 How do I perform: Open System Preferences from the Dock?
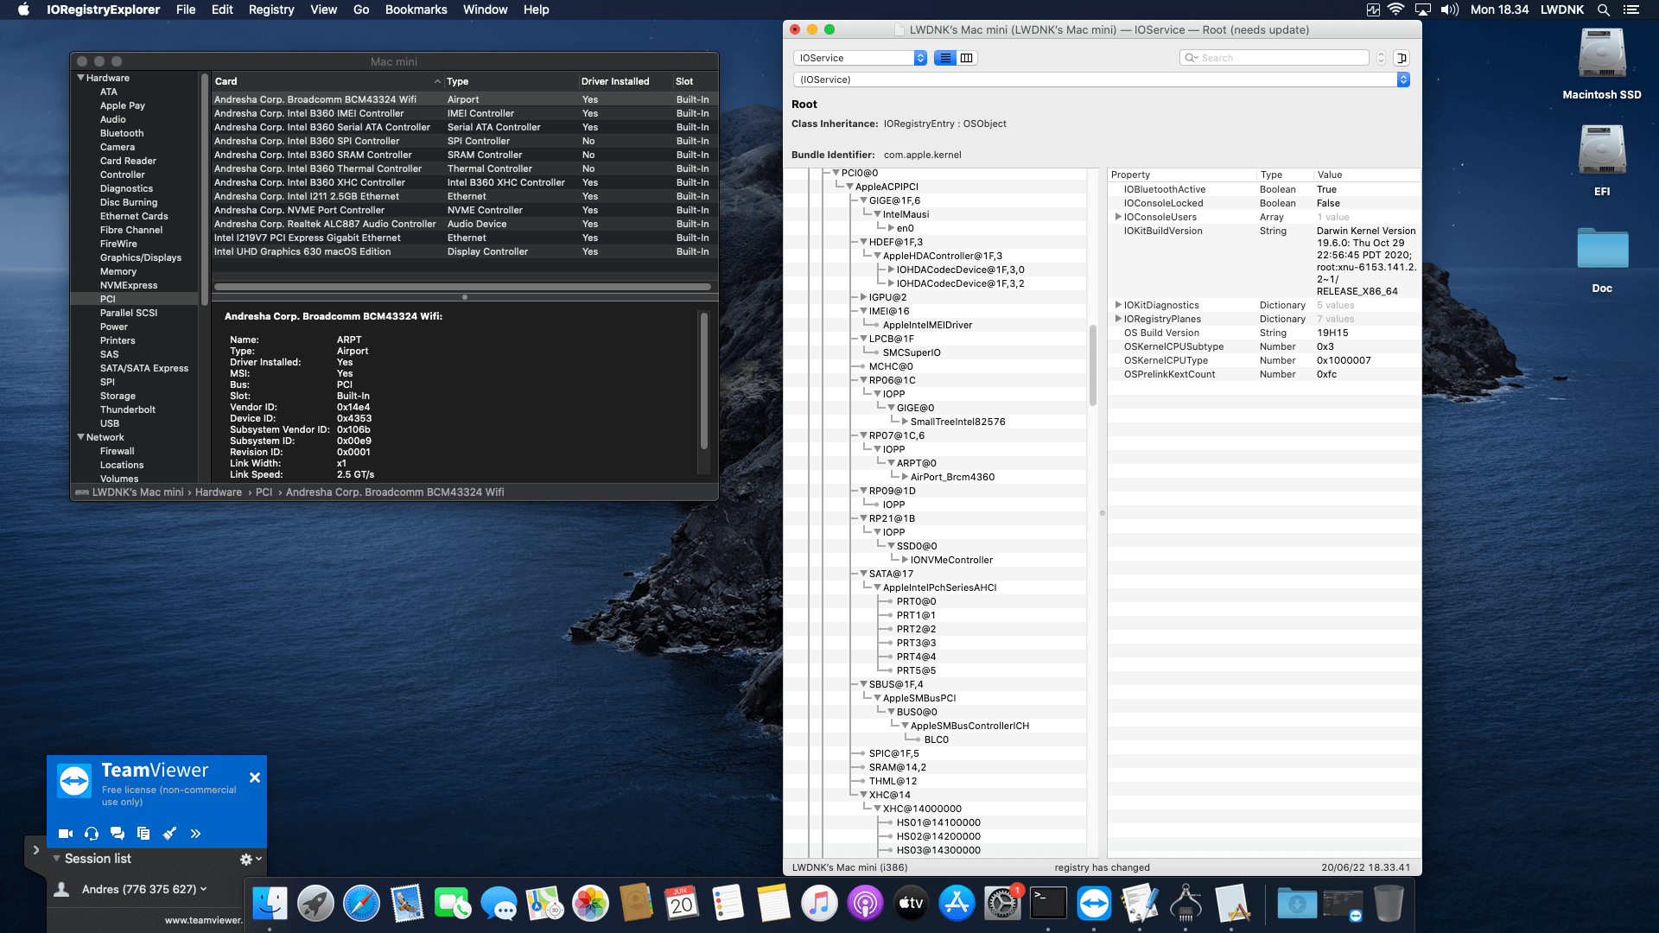(x=1002, y=904)
